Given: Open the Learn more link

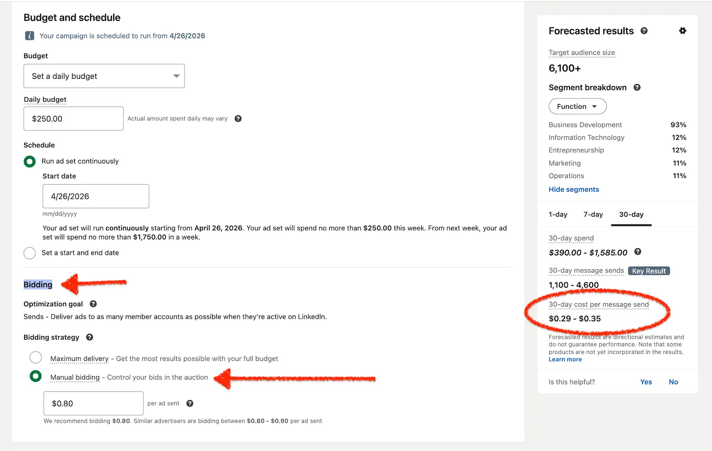Looking at the screenshot, I should click(565, 359).
